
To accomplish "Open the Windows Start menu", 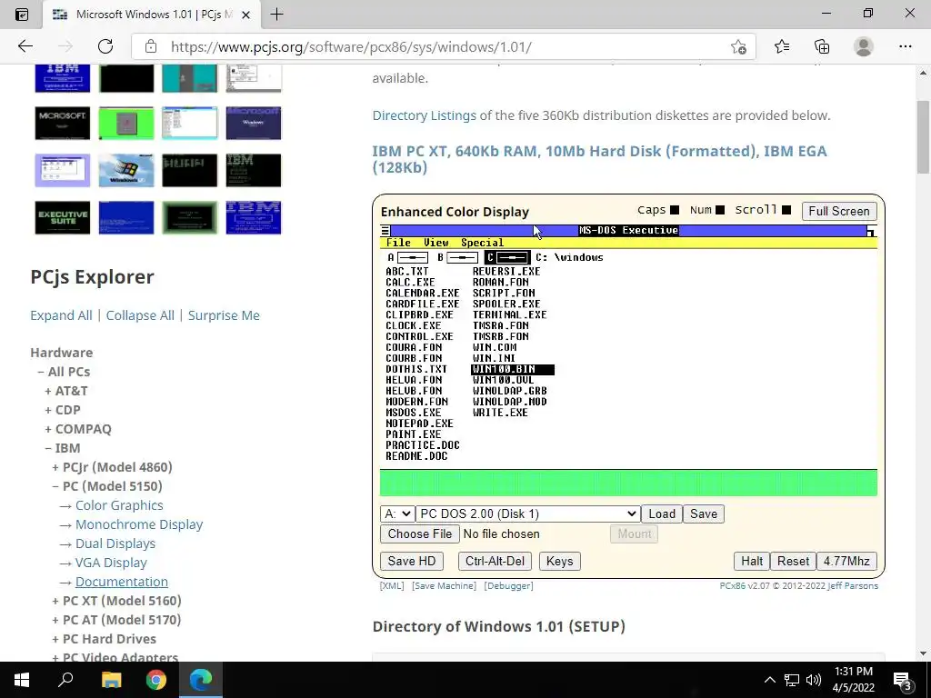I will click(22, 680).
